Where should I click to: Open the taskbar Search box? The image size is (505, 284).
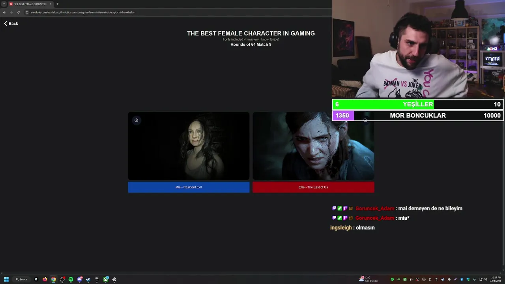[22, 279]
